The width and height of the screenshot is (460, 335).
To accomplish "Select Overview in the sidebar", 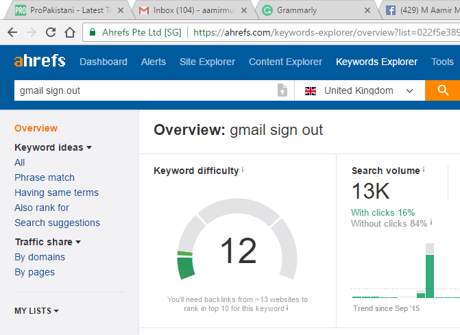I will 36,128.
